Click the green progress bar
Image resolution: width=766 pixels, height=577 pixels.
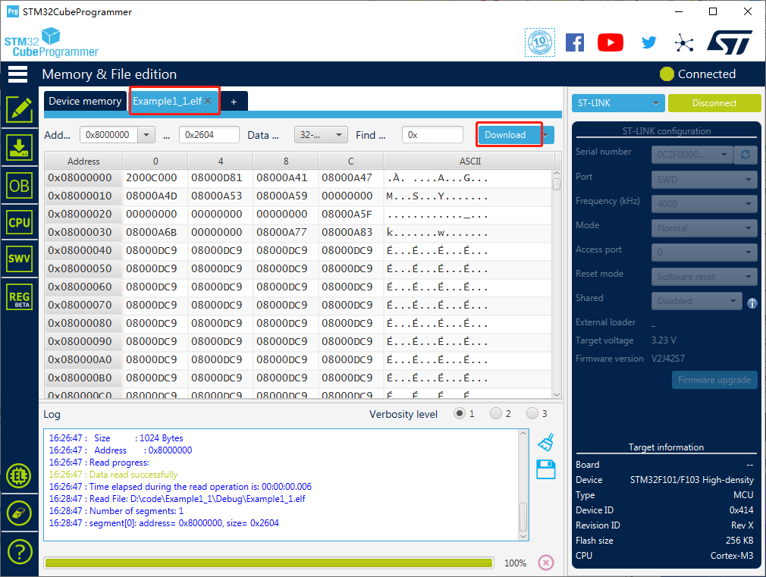268,563
